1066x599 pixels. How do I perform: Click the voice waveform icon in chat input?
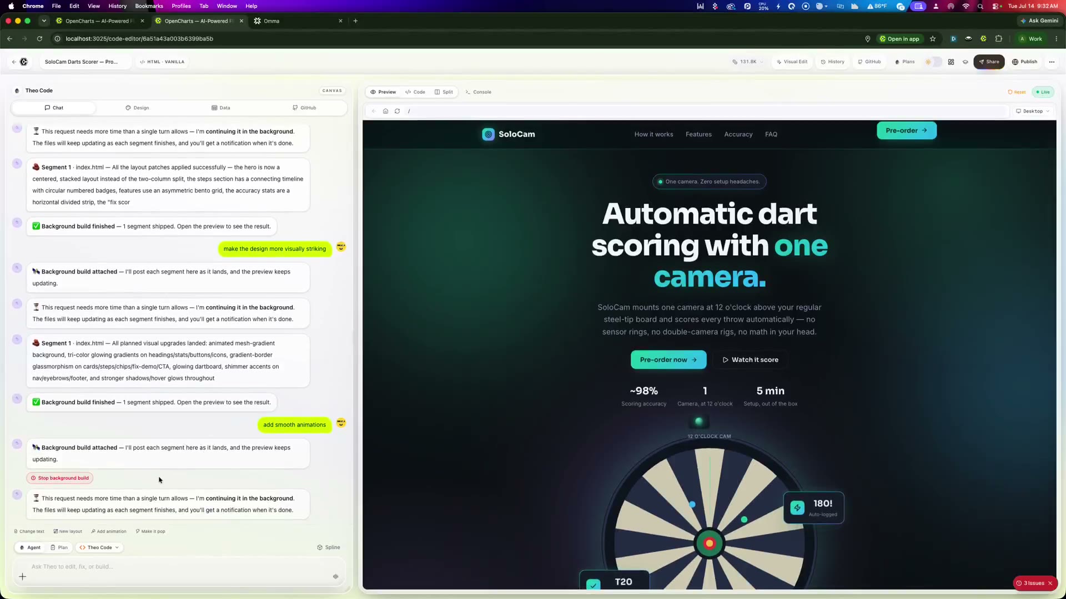pos(335,577)
